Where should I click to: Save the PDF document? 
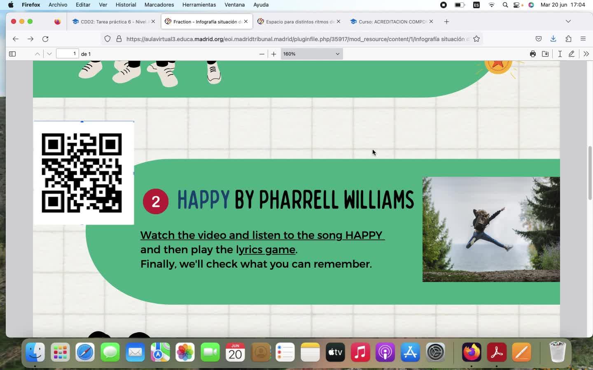[545, 54]
